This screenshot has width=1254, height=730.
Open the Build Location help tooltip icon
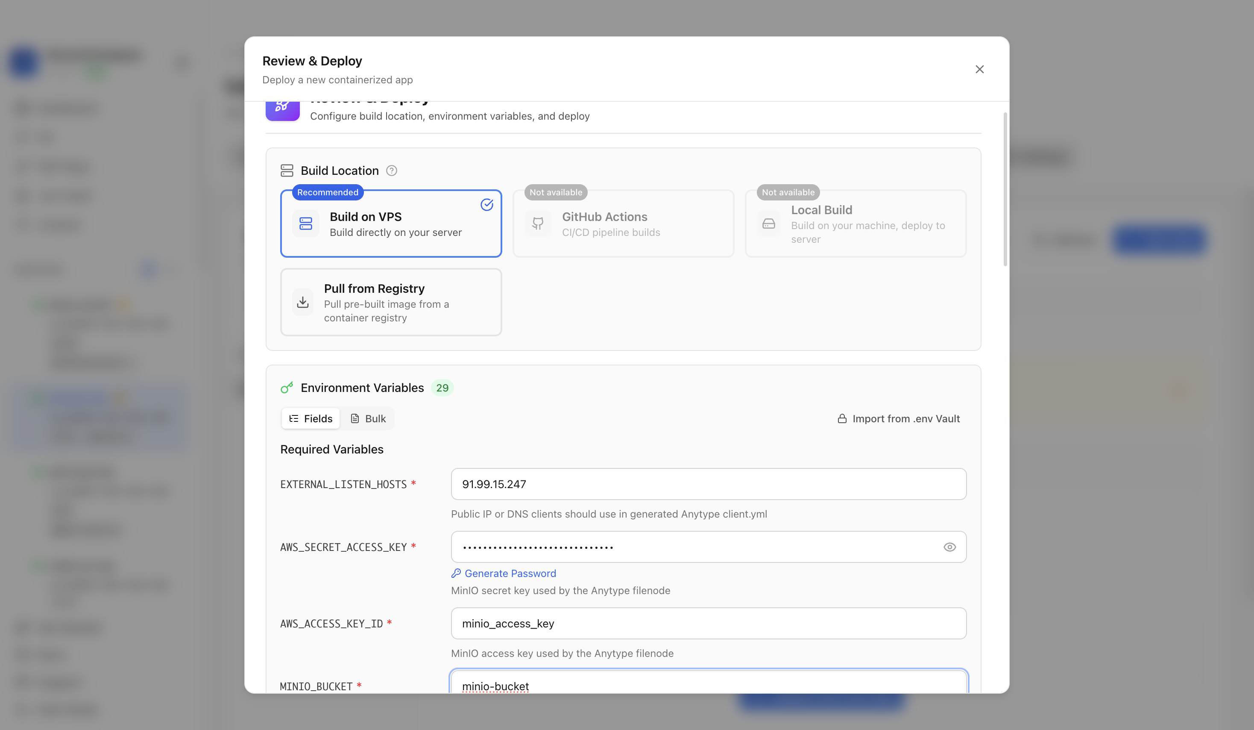coord(392,171)
